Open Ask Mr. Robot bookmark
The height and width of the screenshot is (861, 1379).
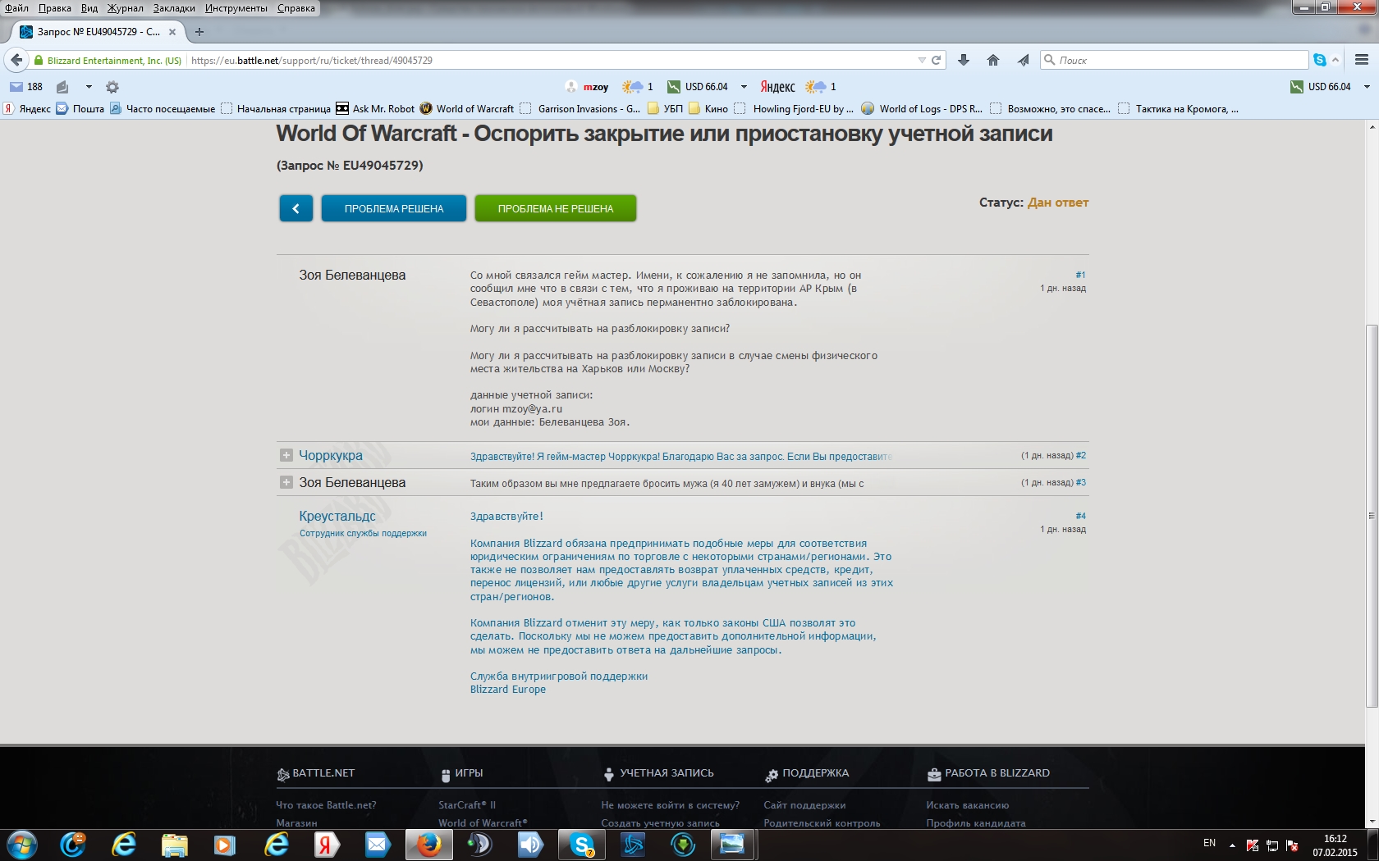[375, 108]
